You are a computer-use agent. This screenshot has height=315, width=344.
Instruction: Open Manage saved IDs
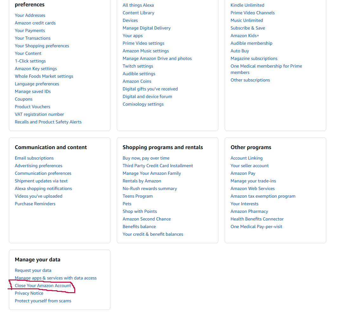point(33,91)
